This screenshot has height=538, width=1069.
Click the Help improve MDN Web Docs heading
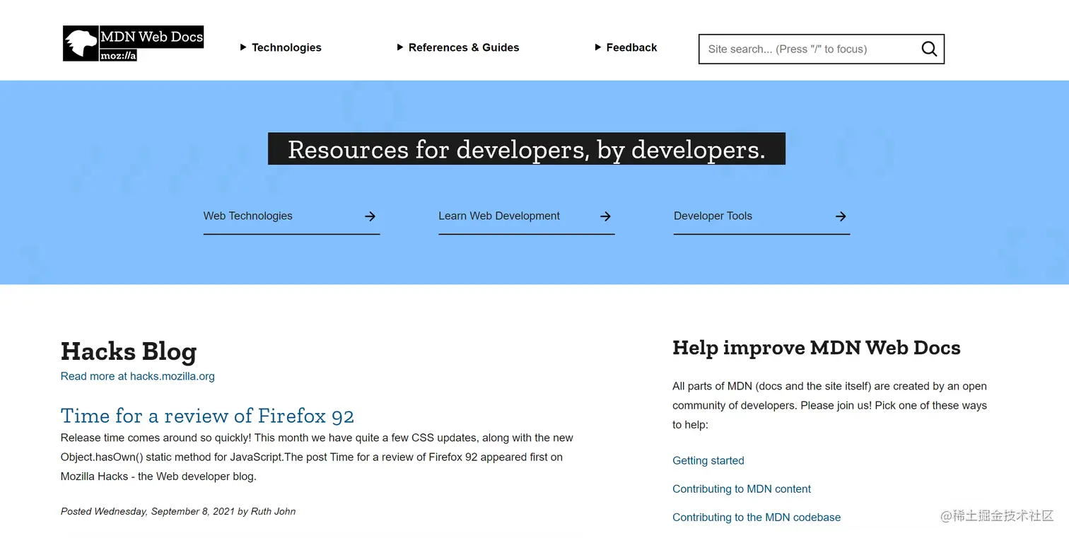817,348
